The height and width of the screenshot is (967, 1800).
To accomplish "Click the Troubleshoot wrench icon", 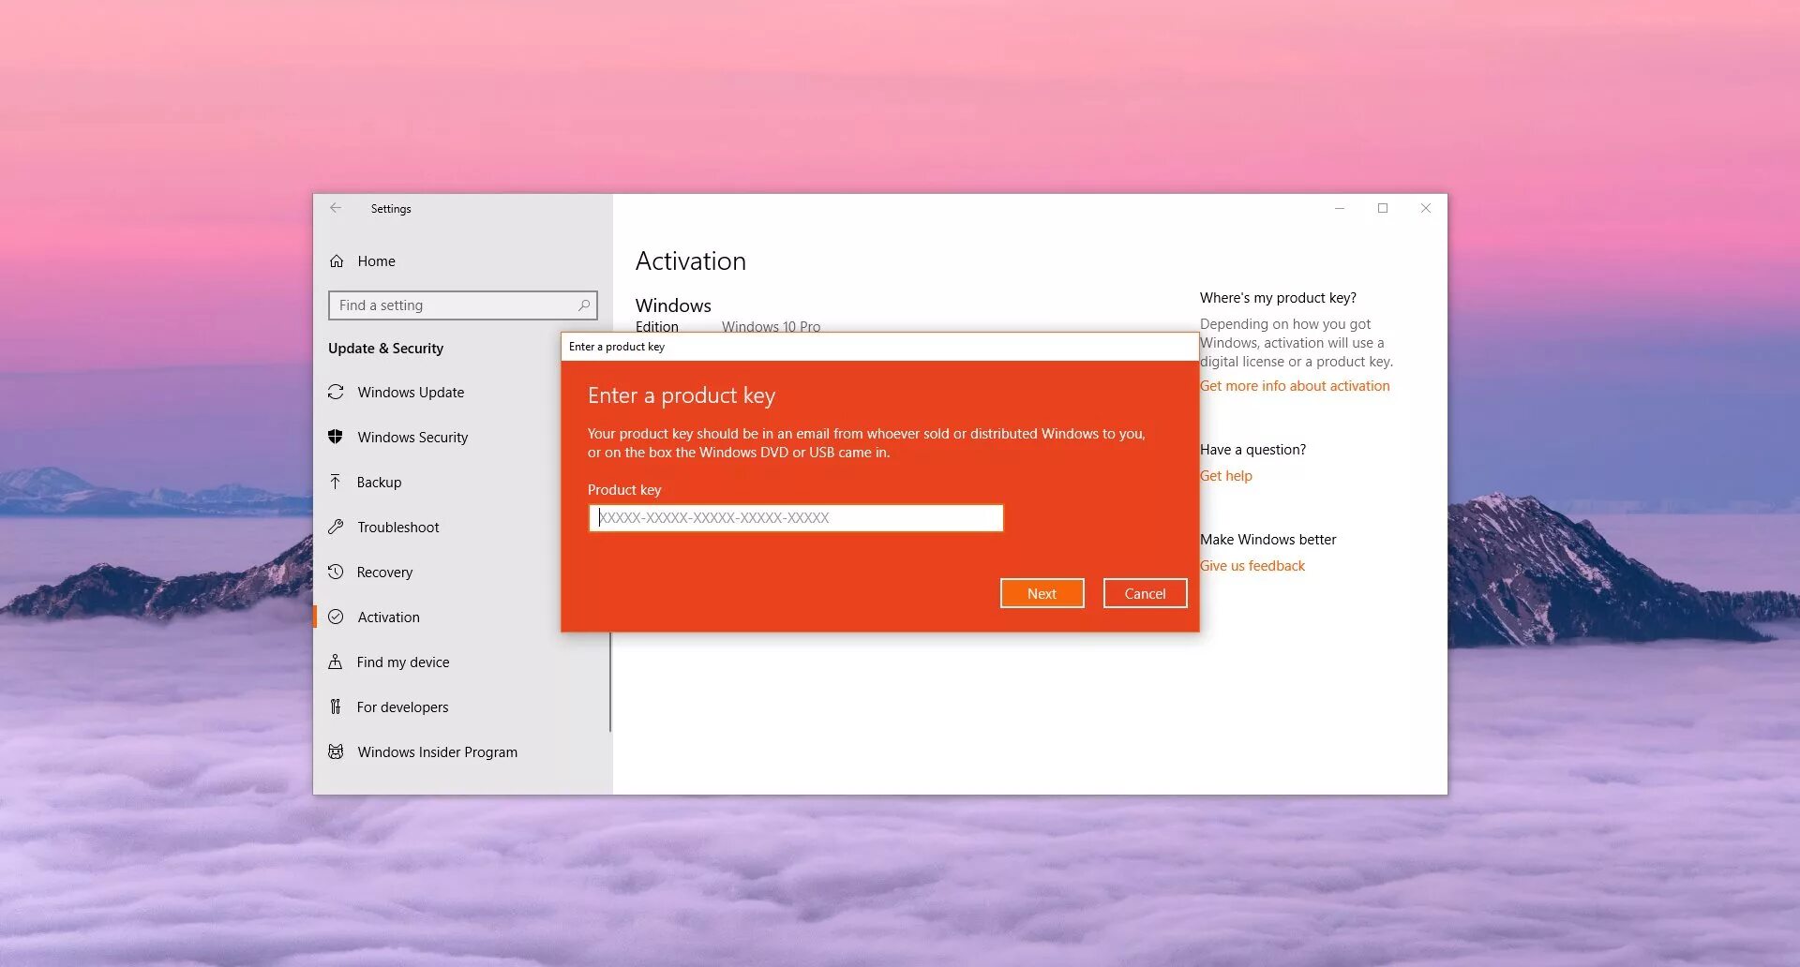I will [336, 528].
